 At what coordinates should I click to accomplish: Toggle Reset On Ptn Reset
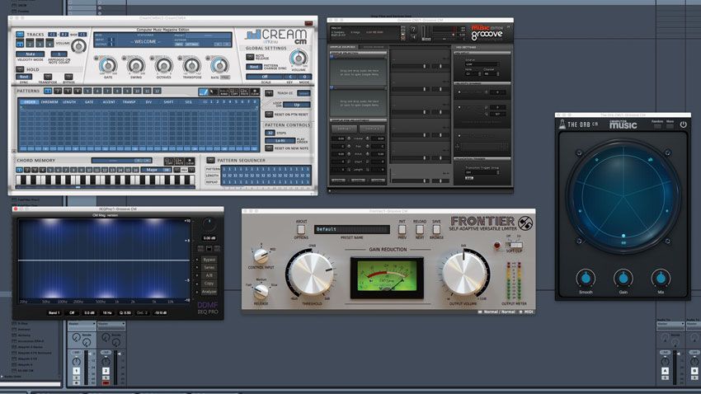269,115
